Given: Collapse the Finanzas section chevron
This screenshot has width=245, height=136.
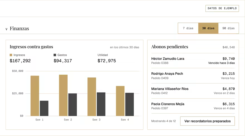Looking at the screenshot, I should pyautogui.click(x=6, y=29).
